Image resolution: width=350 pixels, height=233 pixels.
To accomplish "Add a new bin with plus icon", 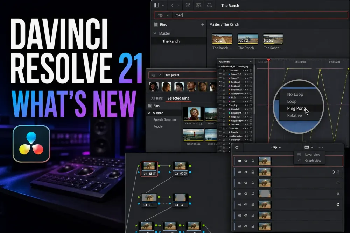I will [x=202, y=25].
